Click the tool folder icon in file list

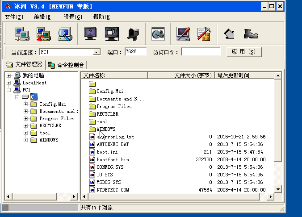[x=92, y=121]
